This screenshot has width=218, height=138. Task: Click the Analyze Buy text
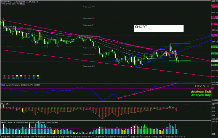pos(201,95)
